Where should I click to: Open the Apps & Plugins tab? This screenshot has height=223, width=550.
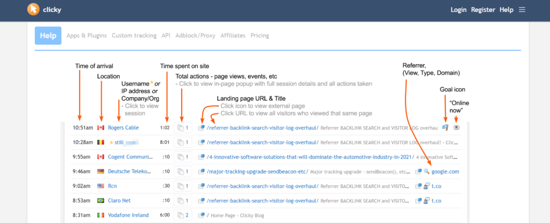86,35
